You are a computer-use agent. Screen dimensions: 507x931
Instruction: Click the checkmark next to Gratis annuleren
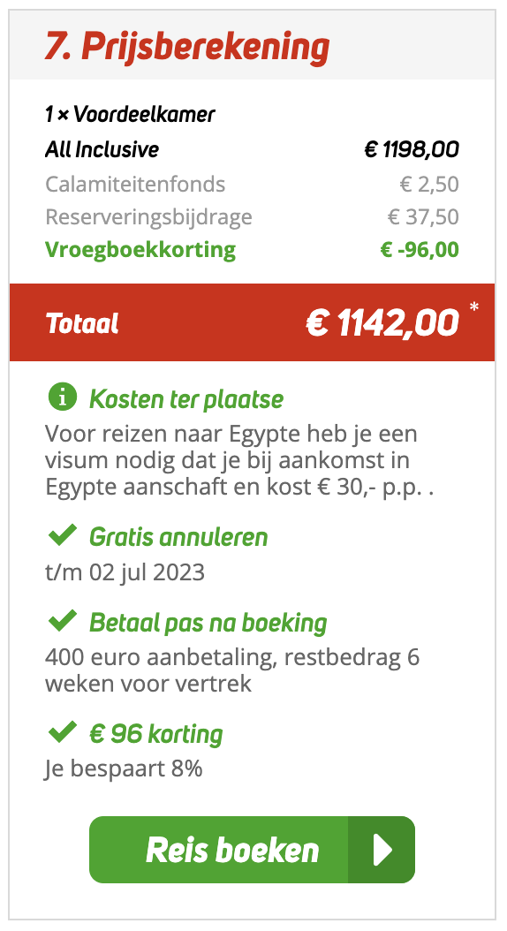[x=63, y=535]
